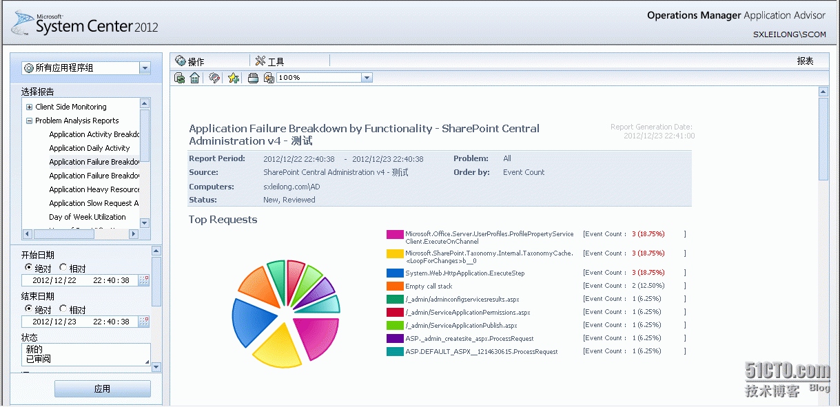Click the 结束日期 date input field
This screenshot has height=407, width=840.
pyautogui.click(x=79, y=322)
